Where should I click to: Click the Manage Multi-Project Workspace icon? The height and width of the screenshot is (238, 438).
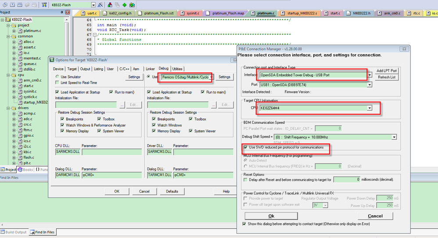[x=117, y=5]
